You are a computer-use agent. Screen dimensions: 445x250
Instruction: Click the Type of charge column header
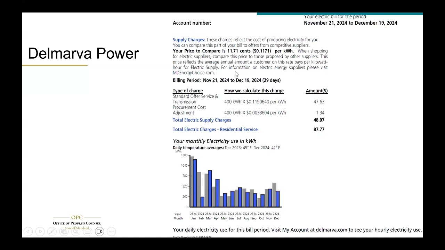click(188, 91)
